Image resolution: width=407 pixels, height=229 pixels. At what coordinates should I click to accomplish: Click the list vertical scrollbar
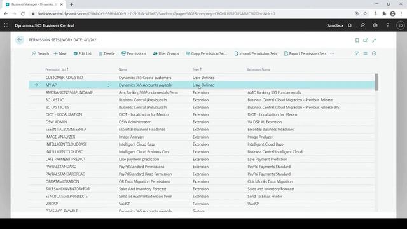pos(376,82)
